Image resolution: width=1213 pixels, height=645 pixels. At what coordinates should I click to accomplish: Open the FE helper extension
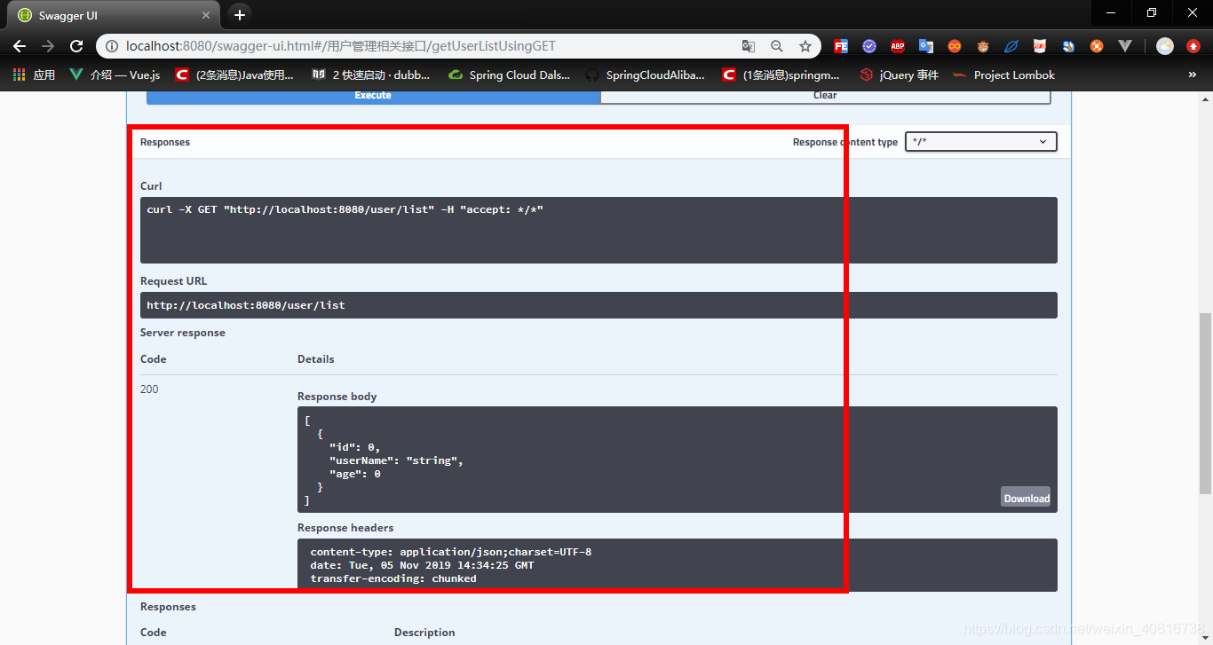tap(840, 46)
